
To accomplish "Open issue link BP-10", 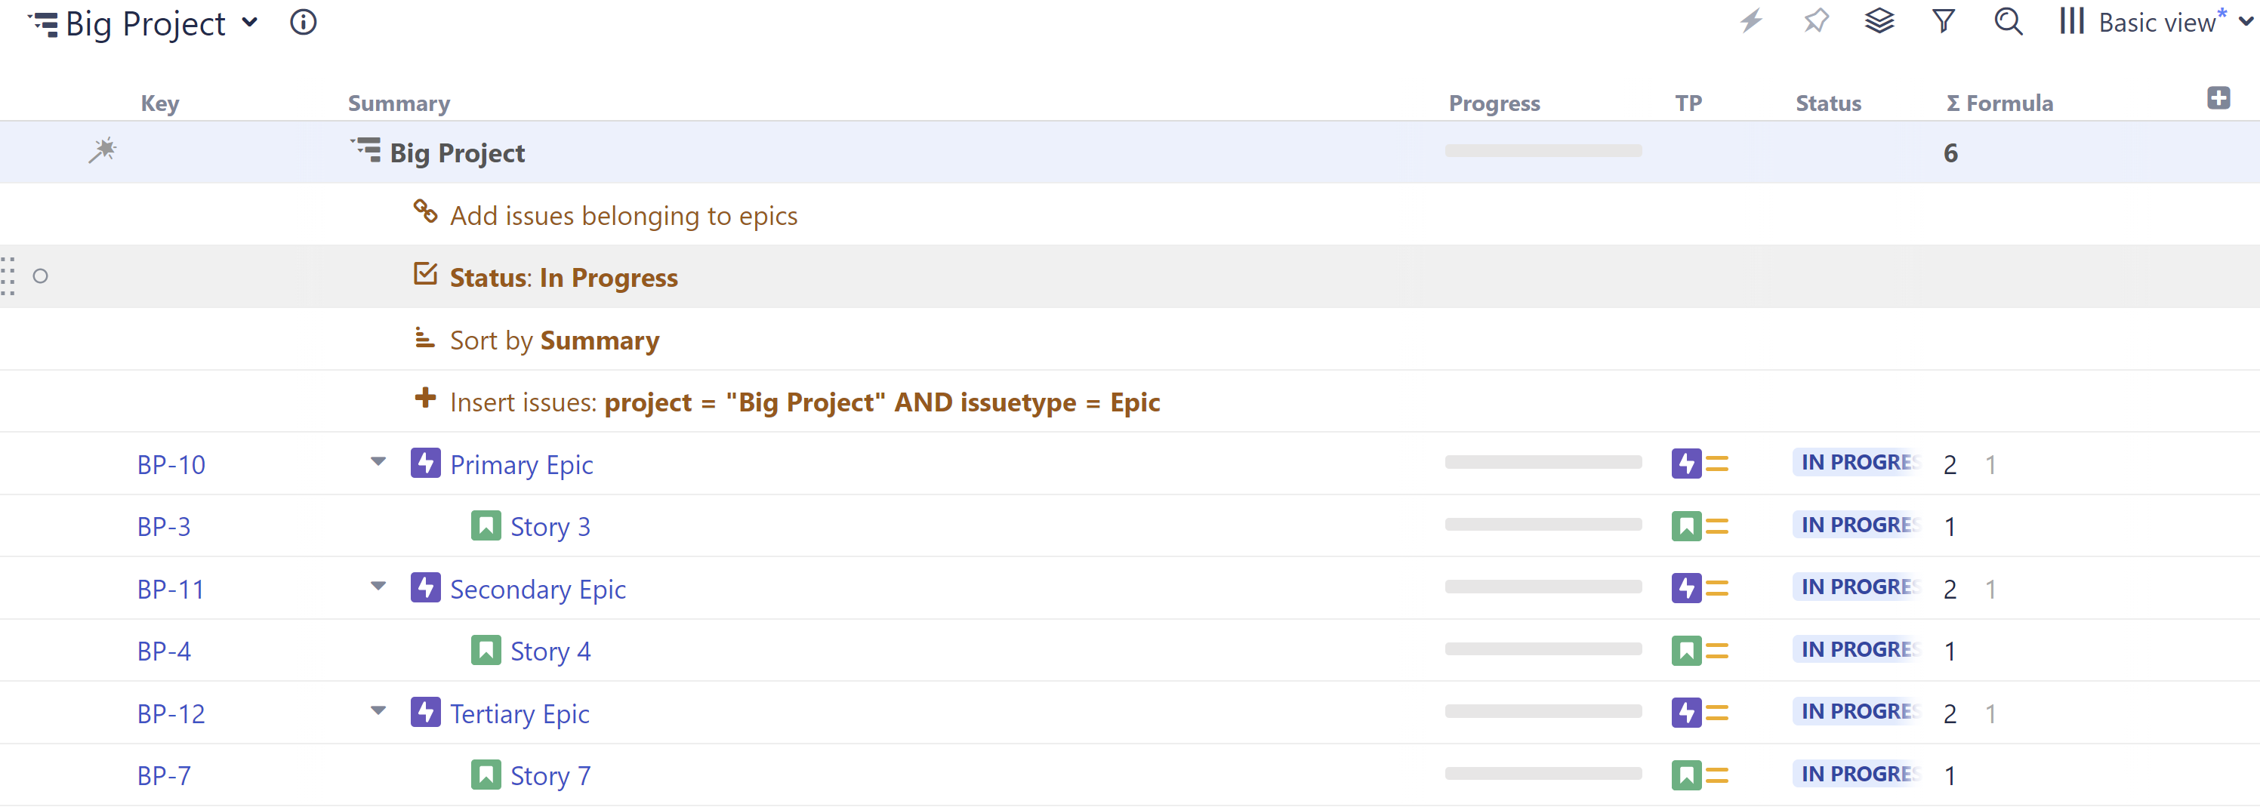I will point(171,464).
